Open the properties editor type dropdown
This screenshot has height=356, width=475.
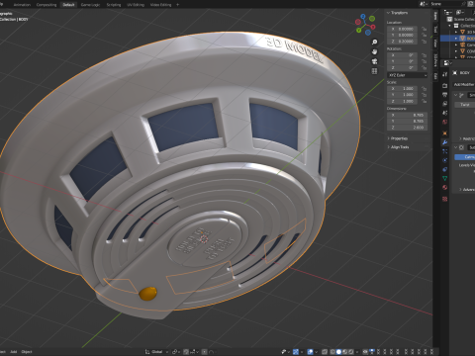pyautogui.click(x=447, y=62)
